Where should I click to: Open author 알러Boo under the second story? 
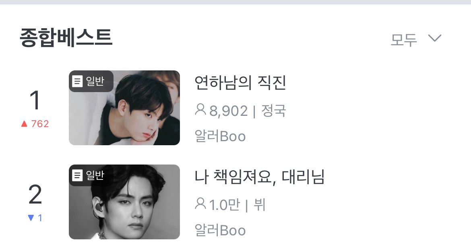click(220, 230)
